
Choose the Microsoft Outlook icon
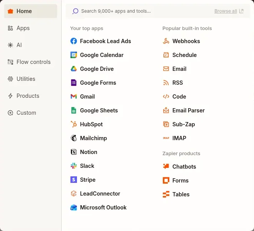coord(74,208)
